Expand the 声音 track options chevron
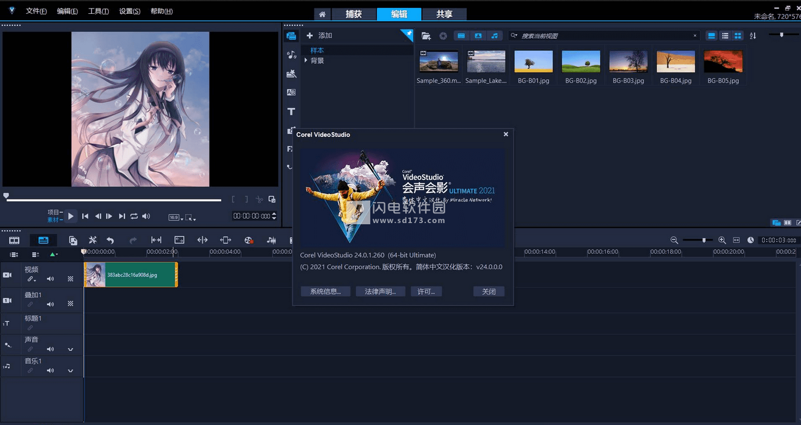The width and height of the screenshot is (801, 425). 70,349
